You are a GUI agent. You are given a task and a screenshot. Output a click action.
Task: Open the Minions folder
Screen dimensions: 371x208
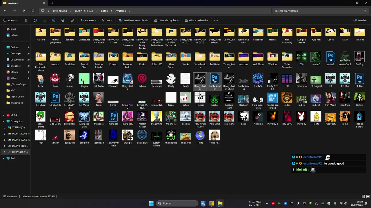coord(359,34)
